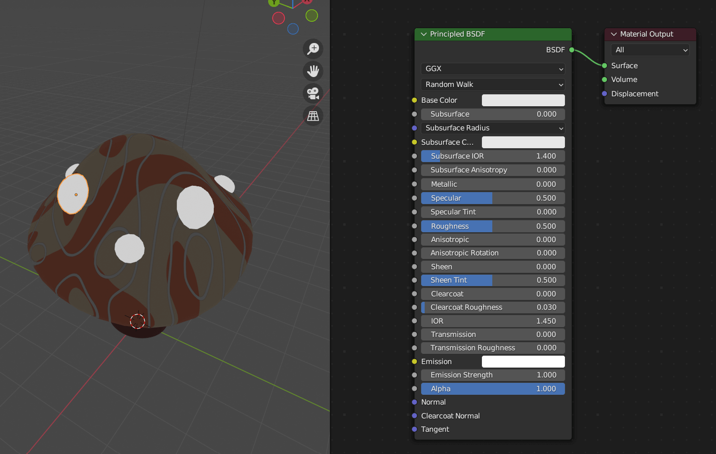Image resolution: width=716 pixels, height=454 pixels.
Task: Click the red X axis gizmo circle
Action: pos(278,18)
